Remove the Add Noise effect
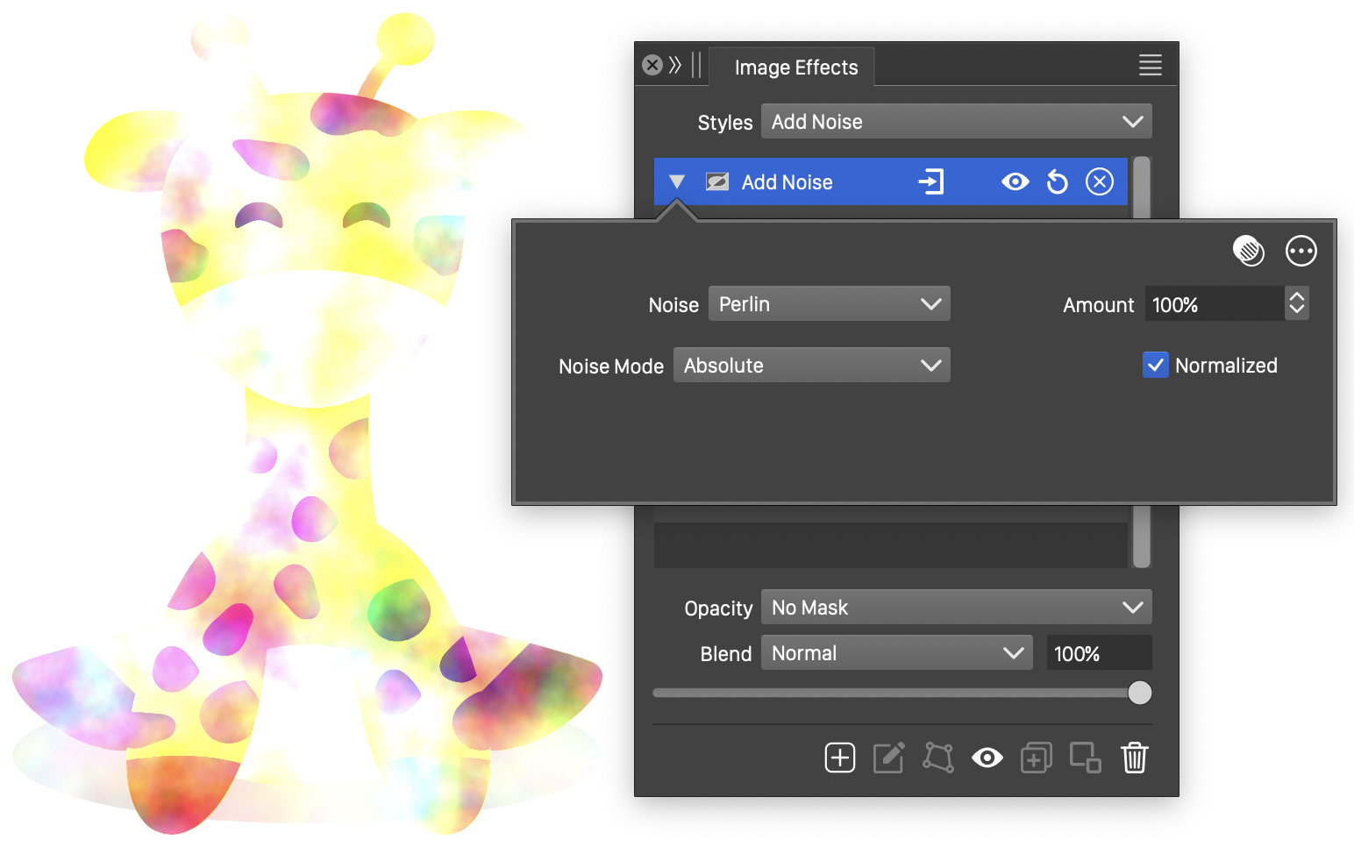 pyautogui.click(x=1099, y=182)
